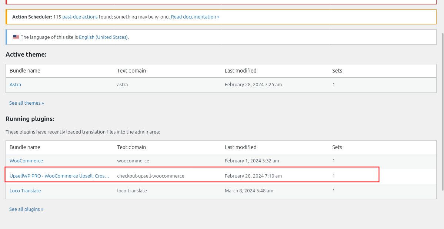Open the WooCommerce plugin bundle

26,161
